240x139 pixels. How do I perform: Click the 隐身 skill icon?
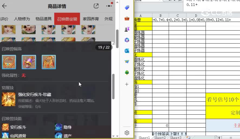tap(59, 127)
